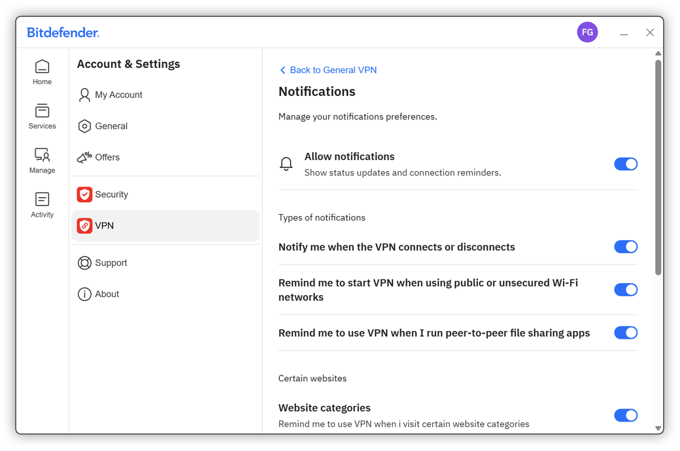
Task: Click the red Security shield icon
Action: click(x=84, y=194)
